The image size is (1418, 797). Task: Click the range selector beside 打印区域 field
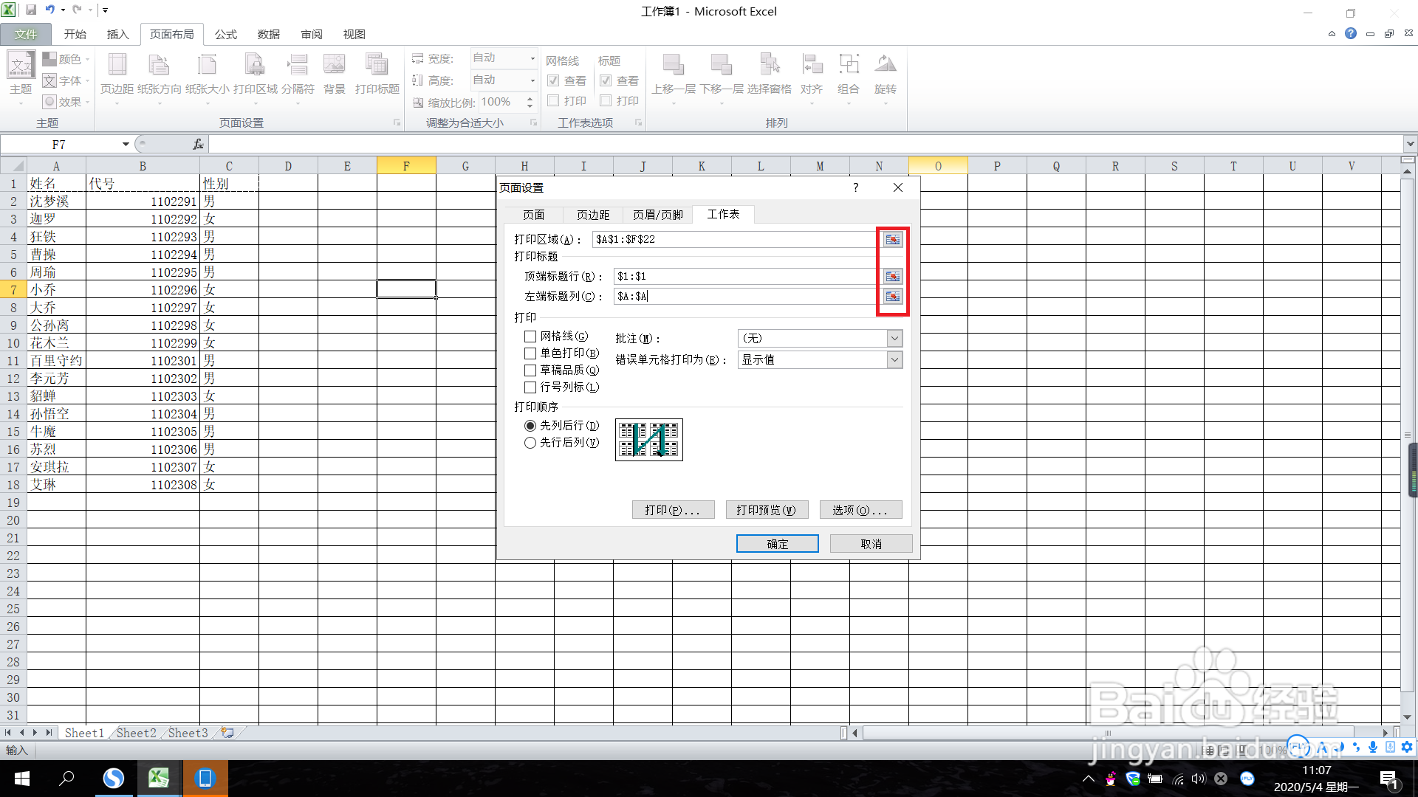[893, 239]
